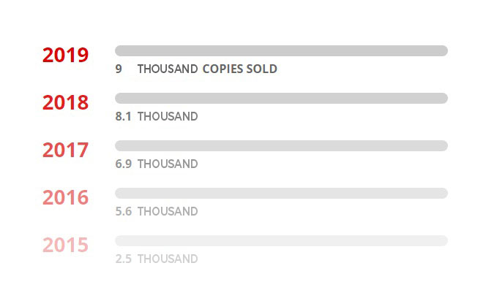Click the faded 2015 bar
This screenshot has width=497, height=282.
pyautogui.click(x=281, y=240)
